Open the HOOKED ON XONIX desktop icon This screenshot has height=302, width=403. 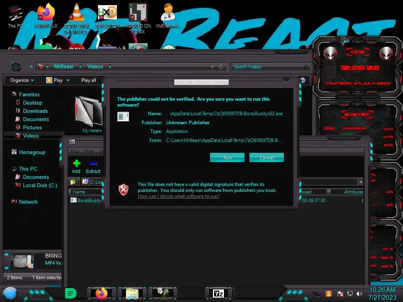138,19
